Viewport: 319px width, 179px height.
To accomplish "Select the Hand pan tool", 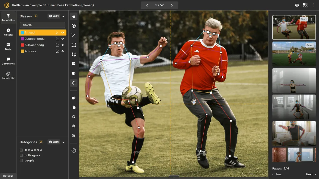I will click(x=74, y=16).
